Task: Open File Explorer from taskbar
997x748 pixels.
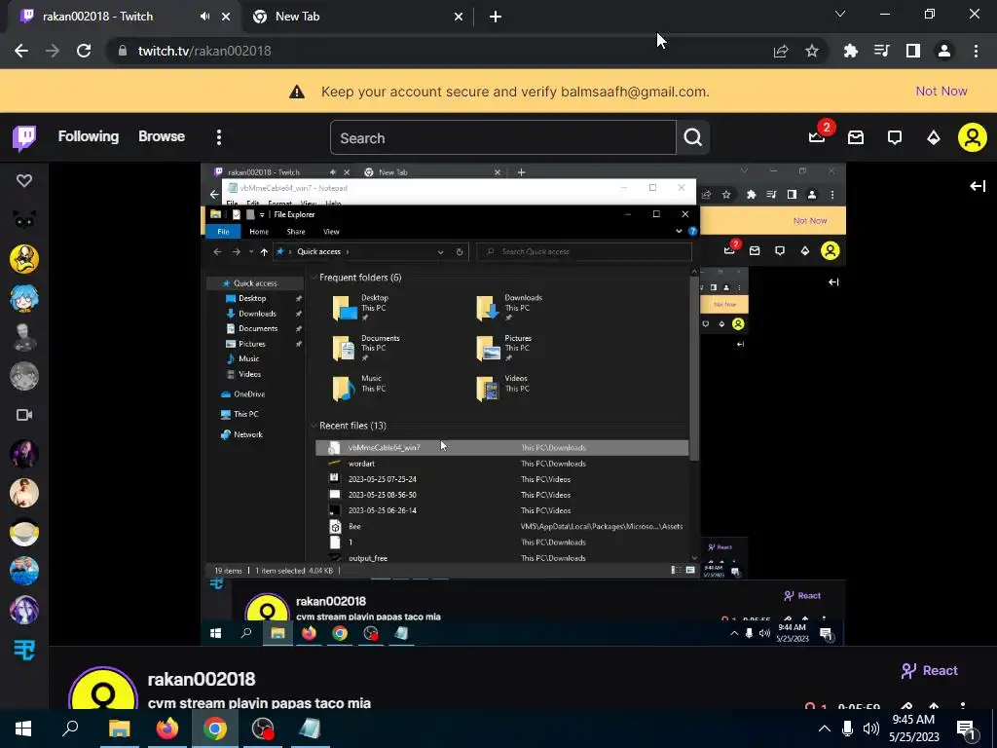Action: click(119, 729)
